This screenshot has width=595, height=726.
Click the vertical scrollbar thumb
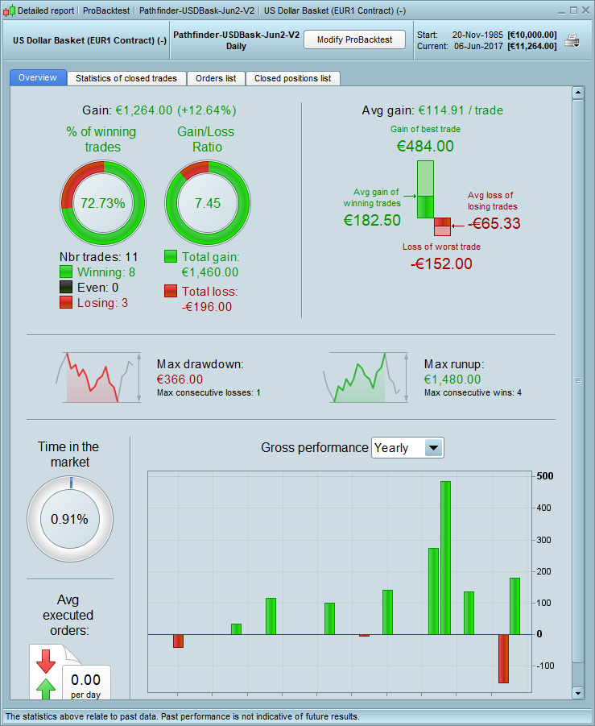coord(577,380)
